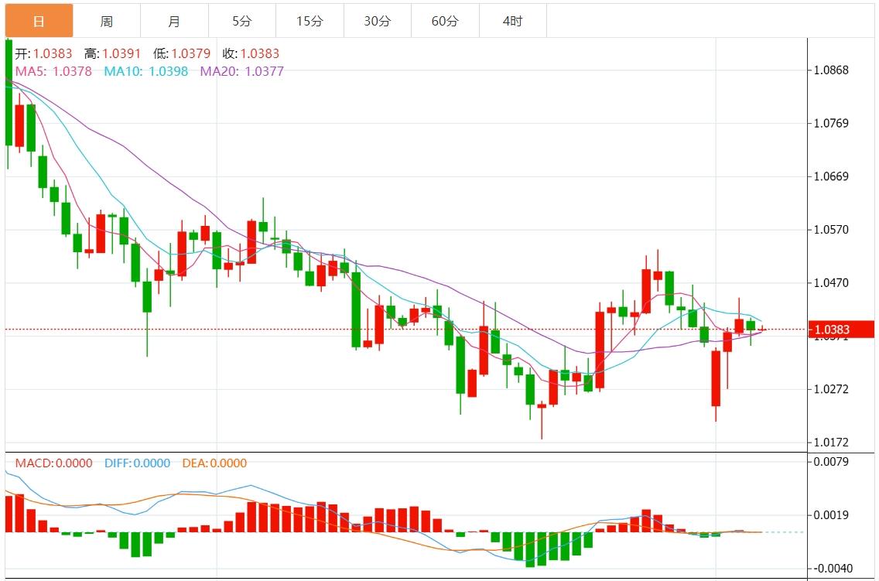Image resolution: width=879 pixels, height=581 pixels.
Task: Click the 0.0079 MACD axis label
Action: point(831,462)
